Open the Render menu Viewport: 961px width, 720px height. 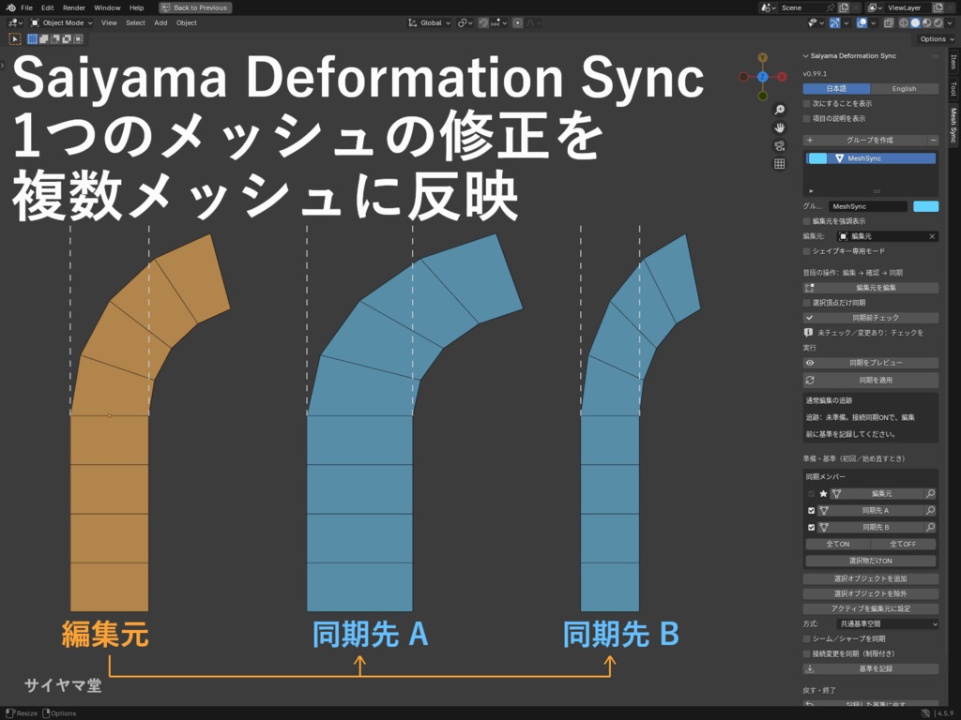(x=74, y=7)
